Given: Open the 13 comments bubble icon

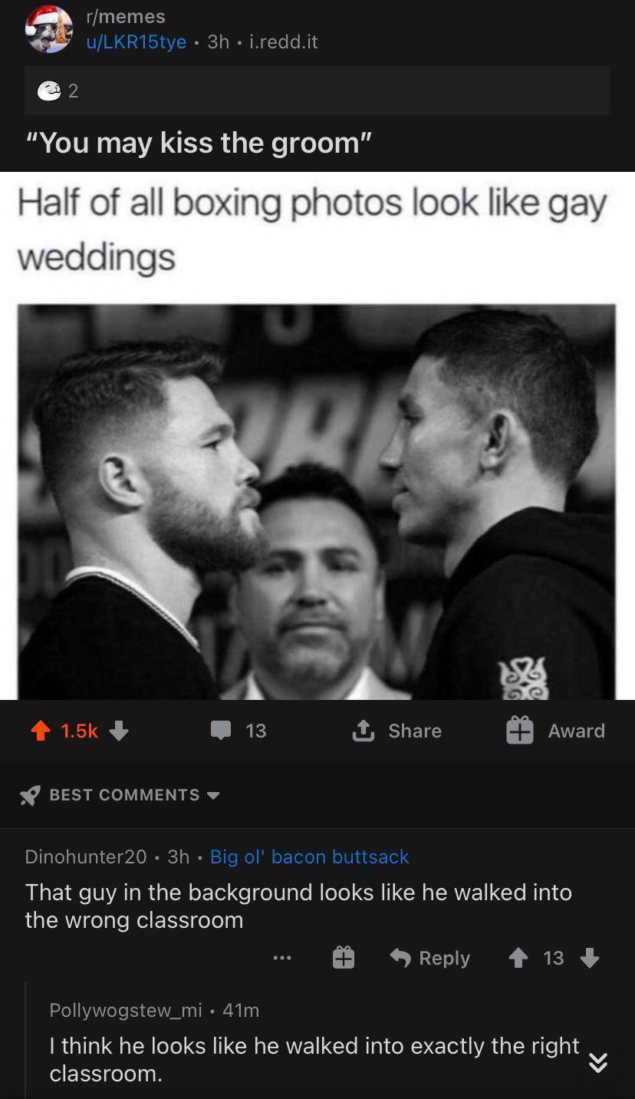Looking at the screenshot, I should [x=221, y=730].
